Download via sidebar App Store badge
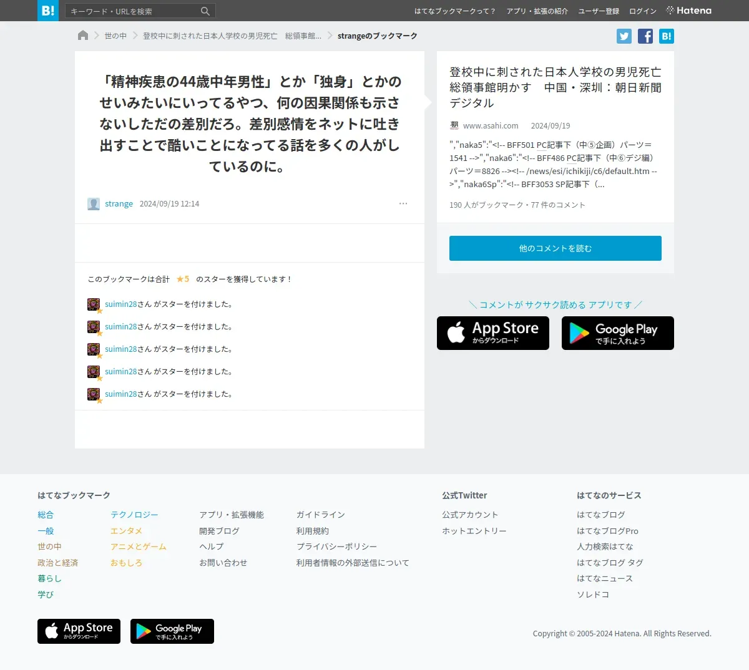 [493, 333]
